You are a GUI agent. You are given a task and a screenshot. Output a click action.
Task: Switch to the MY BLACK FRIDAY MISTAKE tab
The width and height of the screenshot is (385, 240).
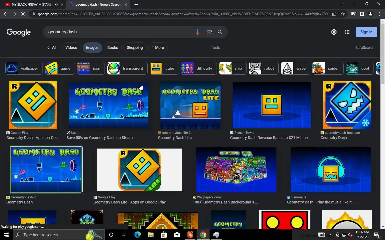[x=31, y=5]
